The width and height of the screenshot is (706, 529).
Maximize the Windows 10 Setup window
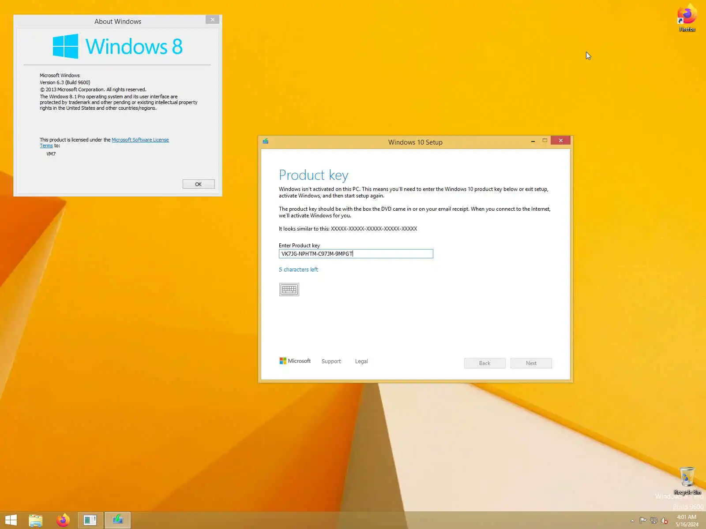545,141
